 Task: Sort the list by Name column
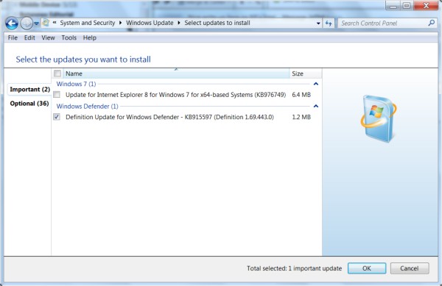pos(176,74)
